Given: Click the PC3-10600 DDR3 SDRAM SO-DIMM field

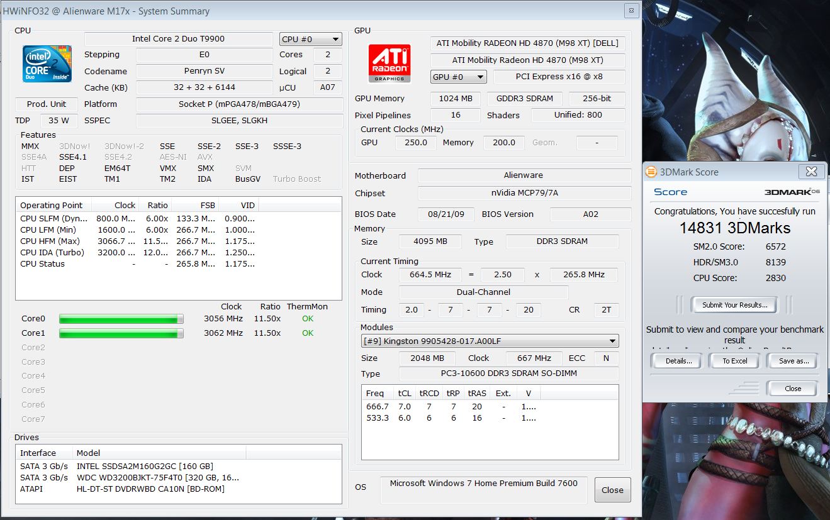Looking at the screenshot, I should pos(508,373).
